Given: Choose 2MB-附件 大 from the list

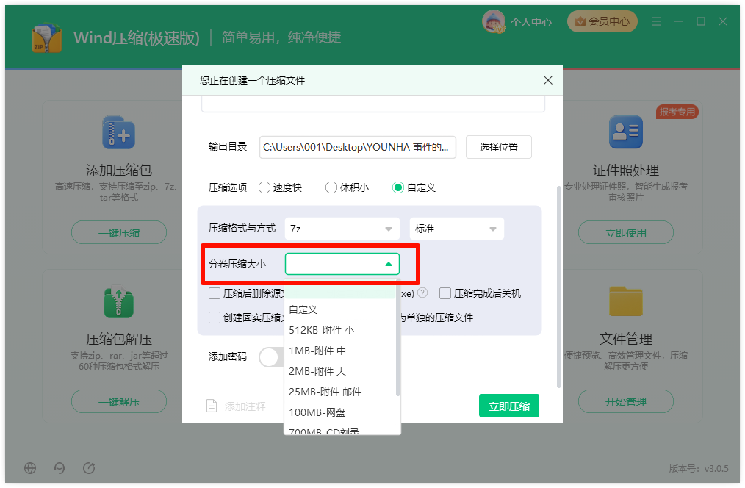Looking at the screenshot, I should click(x=340, y=371).
